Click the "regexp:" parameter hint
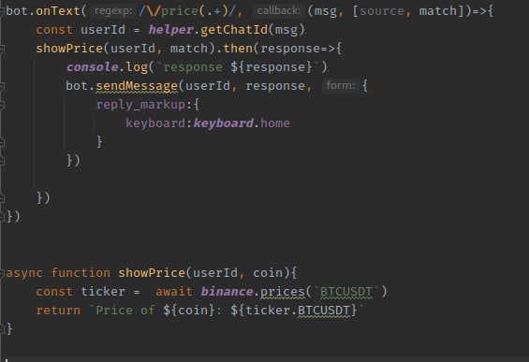Viewport: 529px width, 362px height. tap(113, 11)
